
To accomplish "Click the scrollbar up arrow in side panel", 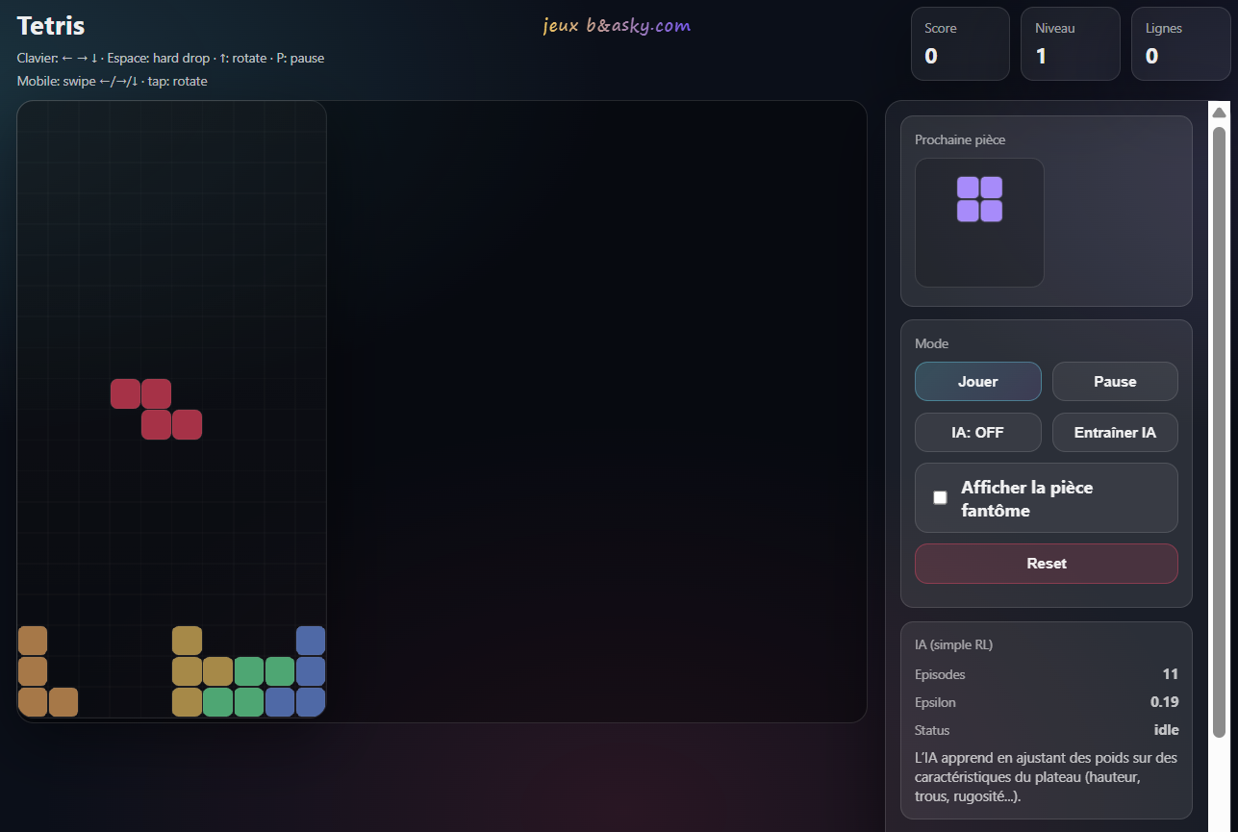I will 1219,113.
